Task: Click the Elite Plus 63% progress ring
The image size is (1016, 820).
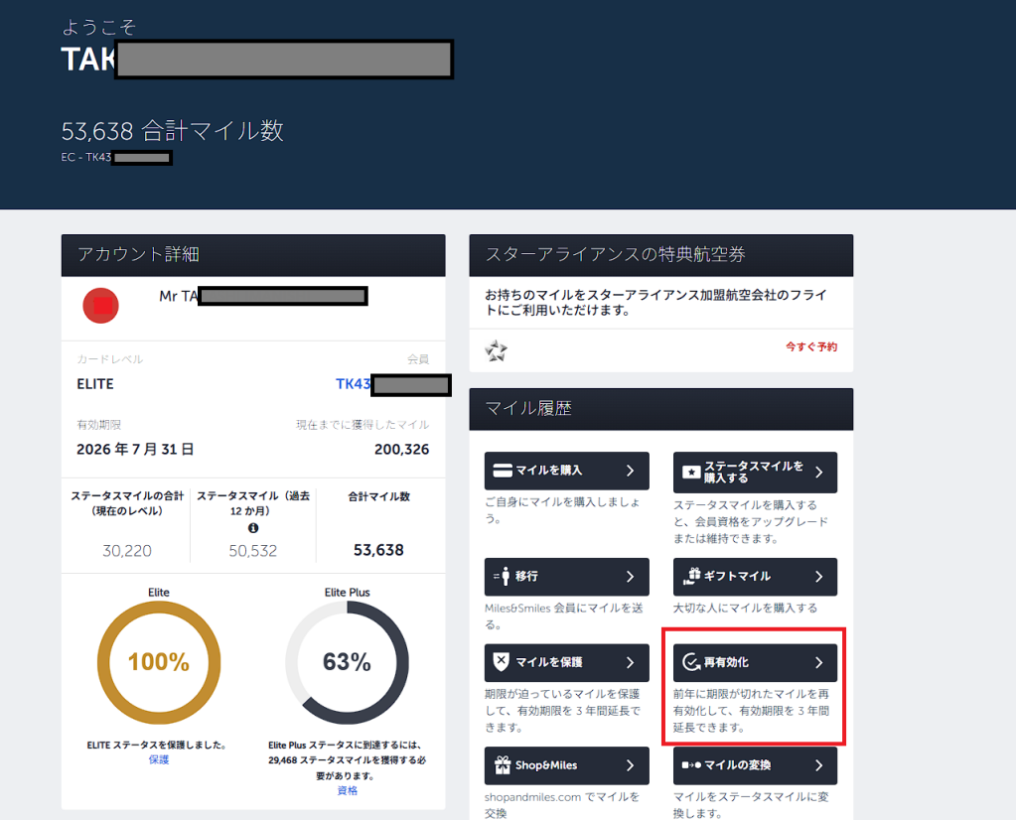Action: 347,662
